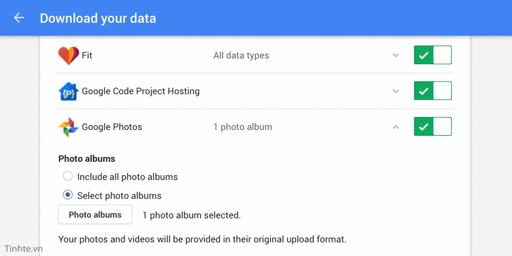Click the 1 photo album summary

click(243, 127)
